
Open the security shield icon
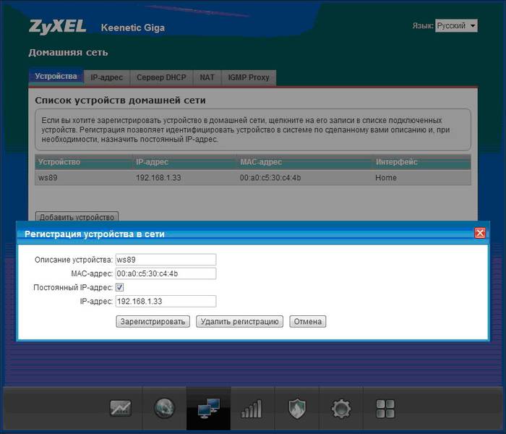point(297,409)
